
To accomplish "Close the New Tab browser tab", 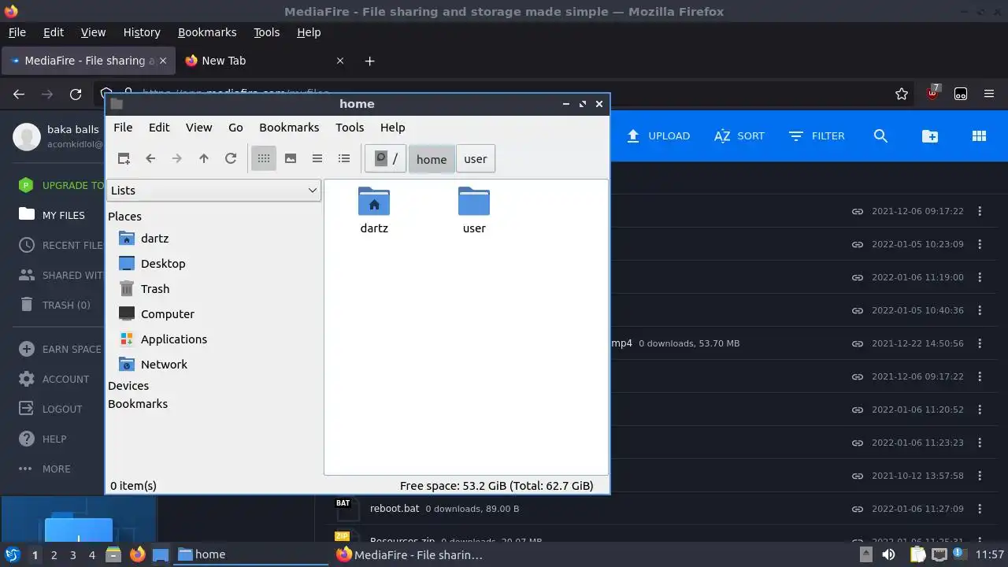I will point(340,61).
